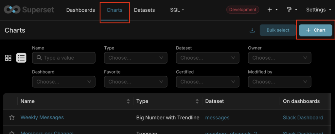Screen dimensions: 335x134
Task: Click the Superset logo icon
Action: coord(12,10)
